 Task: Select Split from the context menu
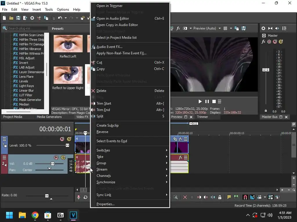coord(130,116)
